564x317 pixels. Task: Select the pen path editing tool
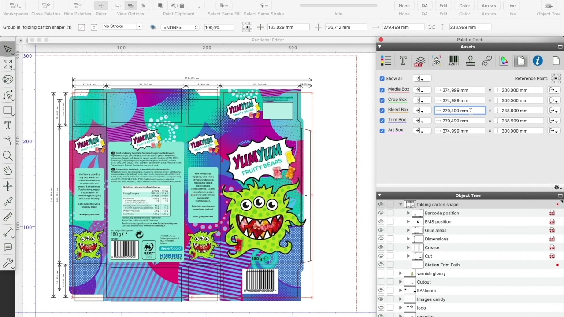tap(7, 95)
